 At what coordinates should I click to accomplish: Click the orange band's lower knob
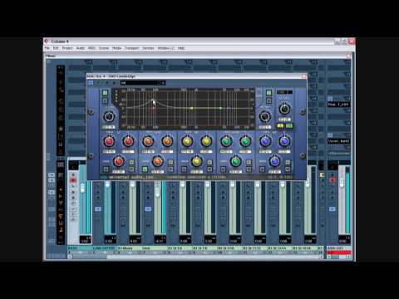click(158, 162)
